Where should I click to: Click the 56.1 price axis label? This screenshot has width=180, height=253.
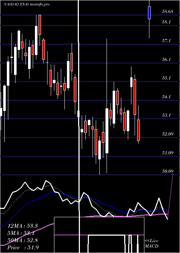[x=166, y=60]
